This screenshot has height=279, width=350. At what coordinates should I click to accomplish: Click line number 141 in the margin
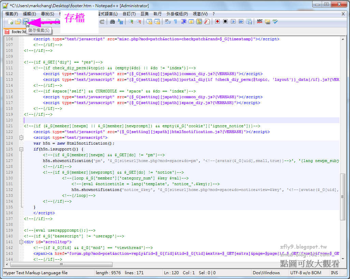coord(9,242)
